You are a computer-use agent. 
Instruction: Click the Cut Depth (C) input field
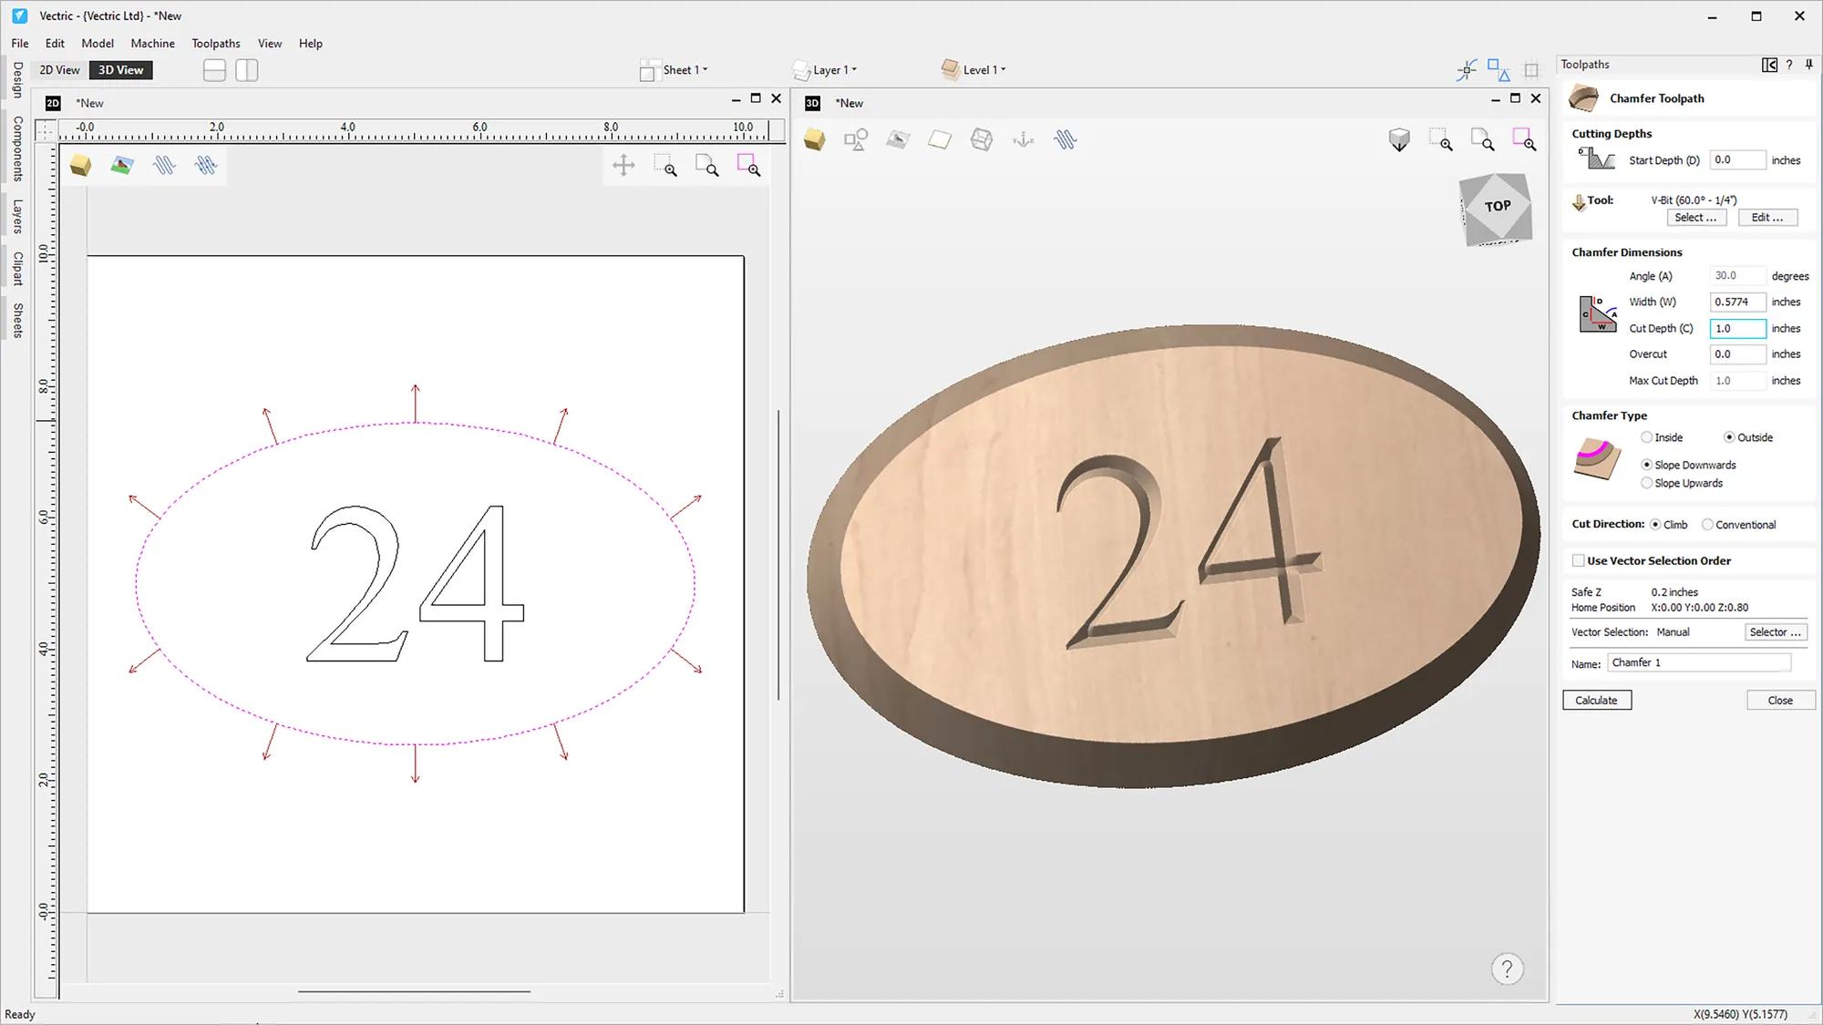[x=1736, y=328]
